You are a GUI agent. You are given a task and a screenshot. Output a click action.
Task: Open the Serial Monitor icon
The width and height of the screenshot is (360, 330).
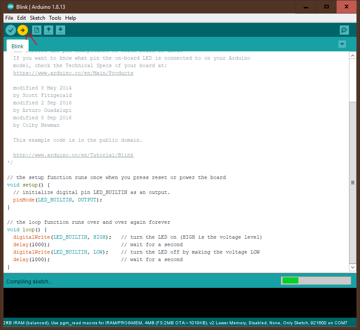pyautogui.click(x=344, y=30)
